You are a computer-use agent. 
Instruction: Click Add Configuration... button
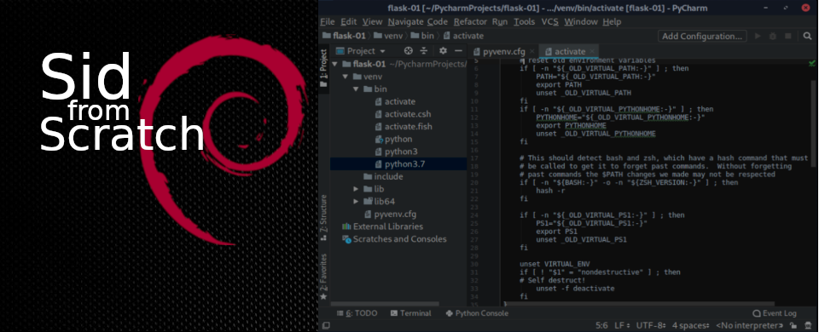702,36
